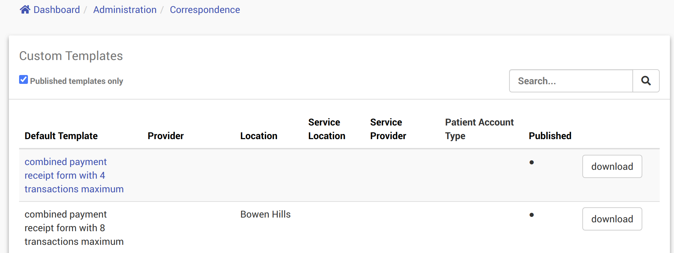Image resolution: width=674 pixels, height=253 pixels.
Task: Download the Bowen Hills 8 transactions template
Action: pos(612,219)
